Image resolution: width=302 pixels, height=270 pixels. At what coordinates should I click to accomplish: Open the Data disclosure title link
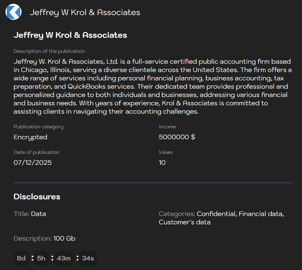(38, 214)
